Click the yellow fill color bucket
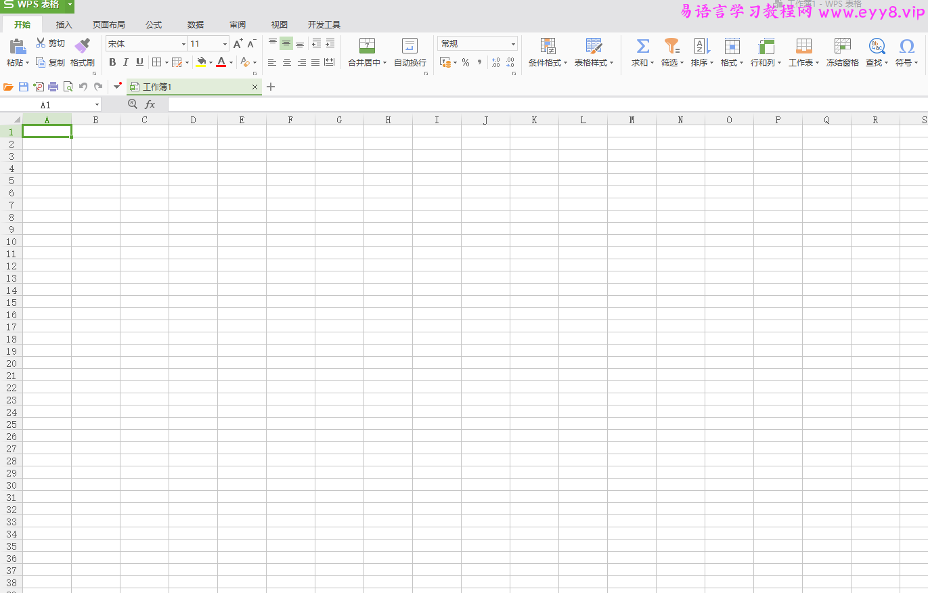Screen dimensions: 928x593 pos(200,62)
